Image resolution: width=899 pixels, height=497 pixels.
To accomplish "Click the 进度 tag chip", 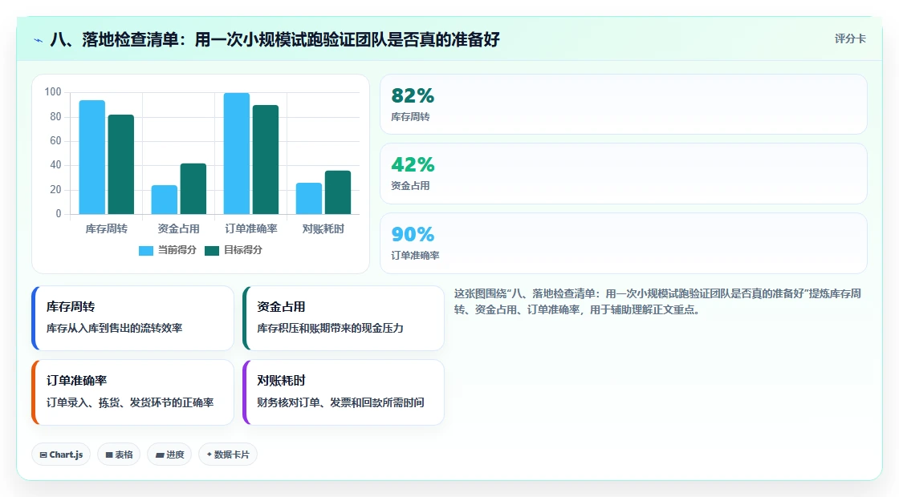I will 169,455.
